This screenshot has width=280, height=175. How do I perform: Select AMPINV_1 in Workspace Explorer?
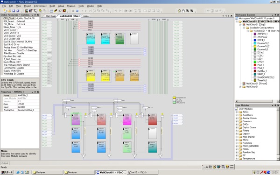tap(262, 34)
